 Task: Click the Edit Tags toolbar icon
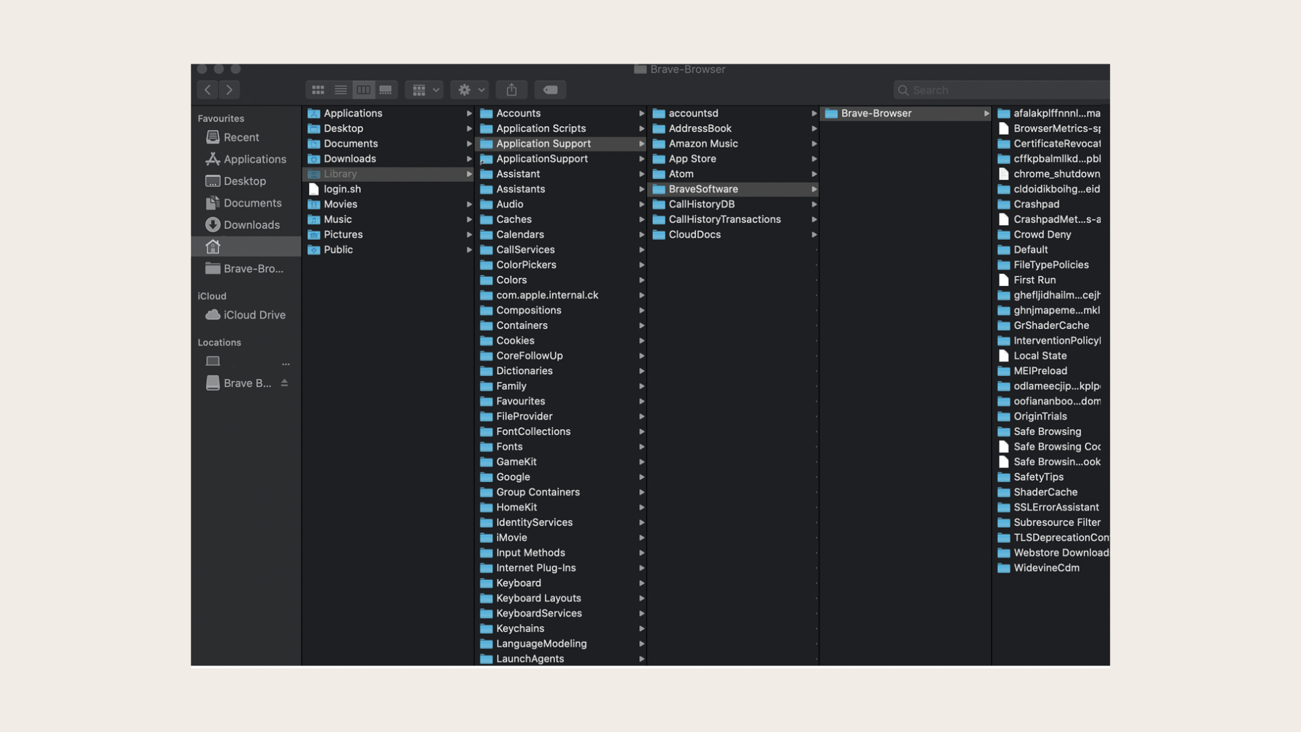(550, 89)
